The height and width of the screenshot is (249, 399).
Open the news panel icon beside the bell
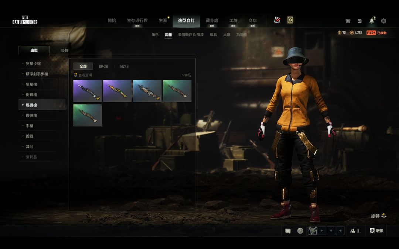pos(360,21)
